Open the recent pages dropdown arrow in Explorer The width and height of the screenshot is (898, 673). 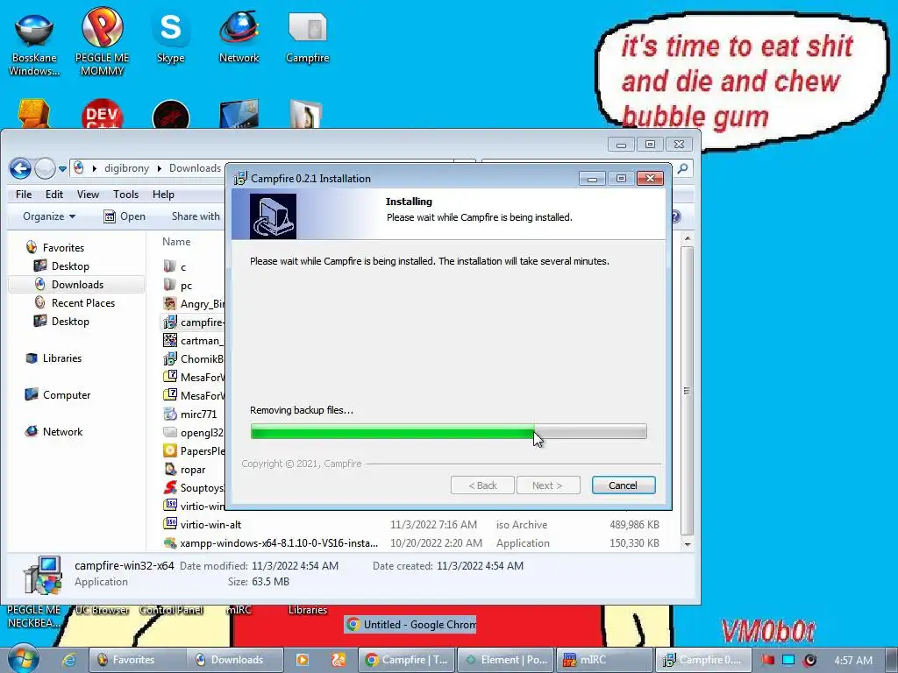pos(62,169)
